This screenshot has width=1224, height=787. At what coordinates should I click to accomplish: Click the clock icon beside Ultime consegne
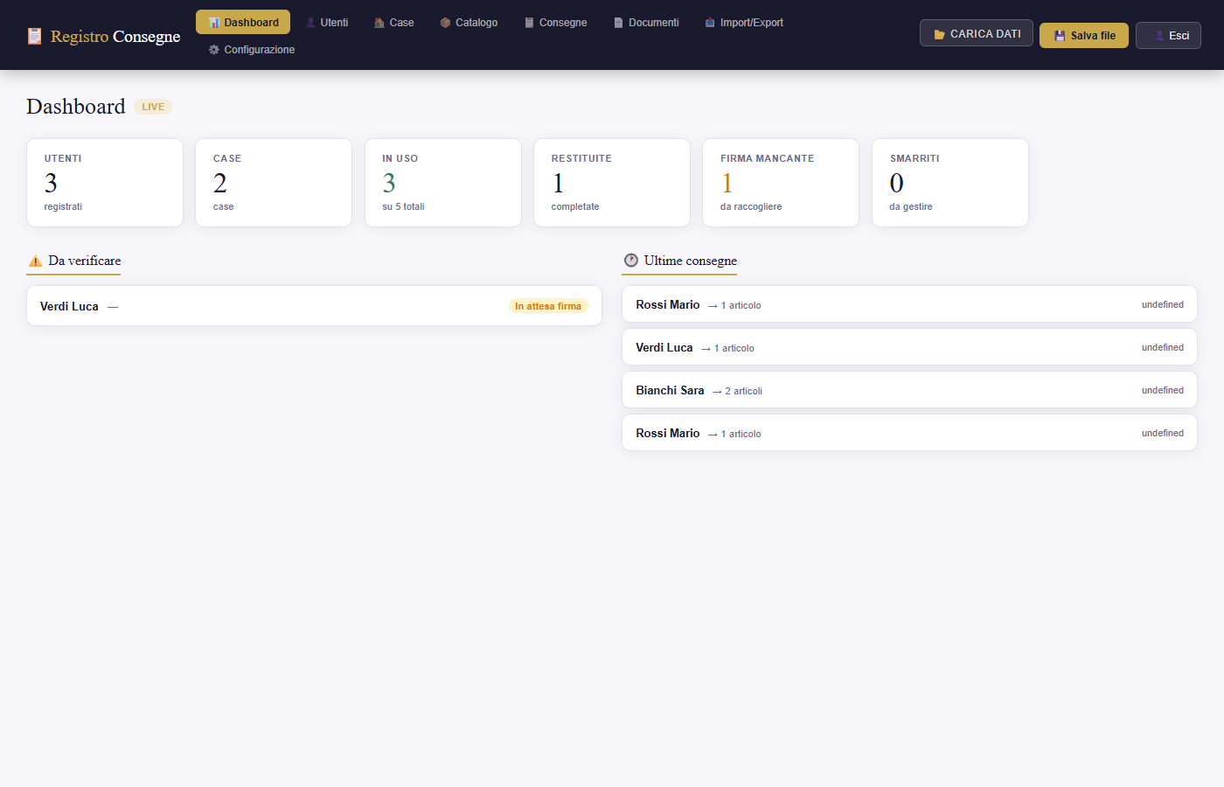pos(631,261)
